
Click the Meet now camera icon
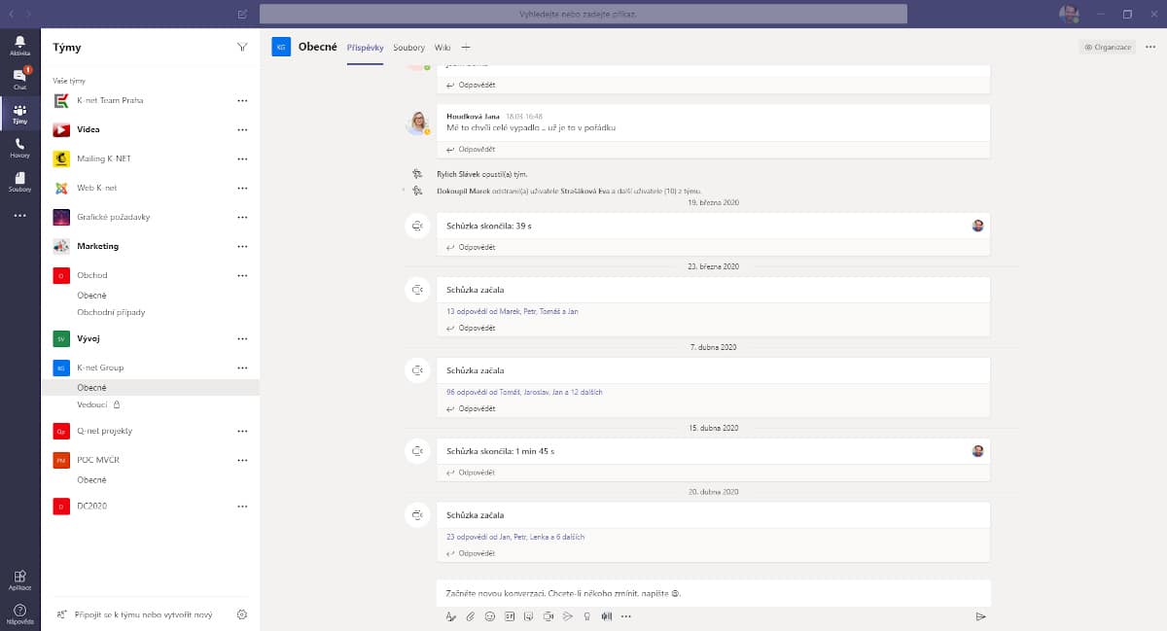(x=548, y=615)
